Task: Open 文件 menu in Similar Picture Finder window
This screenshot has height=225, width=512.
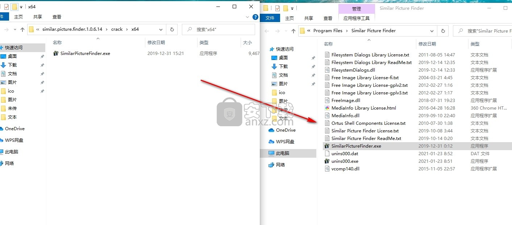Action: 270,18
